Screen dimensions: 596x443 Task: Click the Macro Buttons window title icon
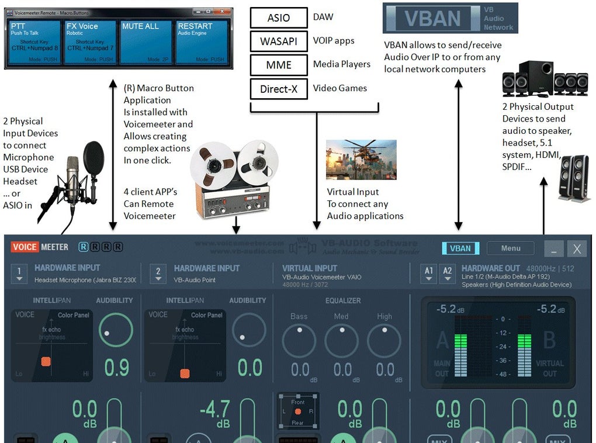click(10, 12)
